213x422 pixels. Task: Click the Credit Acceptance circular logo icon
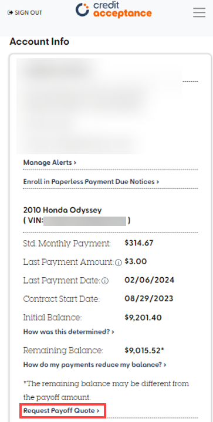tap(82, 9)
